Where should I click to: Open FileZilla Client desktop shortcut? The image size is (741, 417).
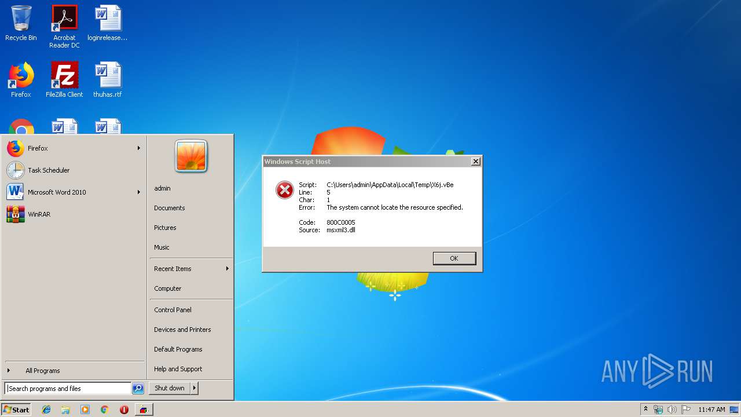click(64, 80)
